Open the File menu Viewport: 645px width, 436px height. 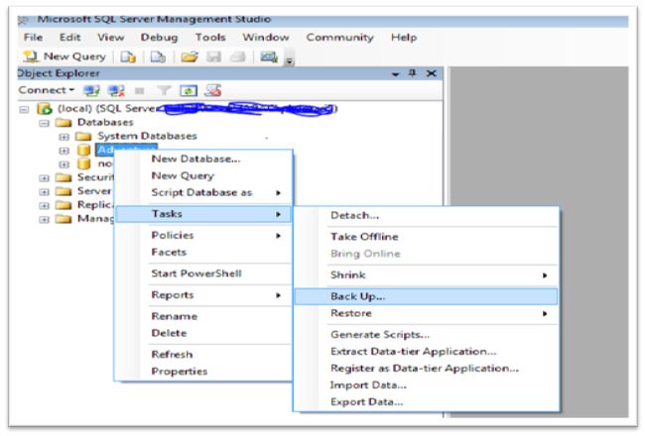pos(34,38)
